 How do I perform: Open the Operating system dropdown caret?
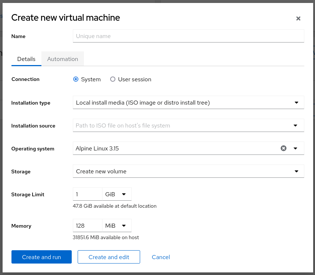point(295,148)
